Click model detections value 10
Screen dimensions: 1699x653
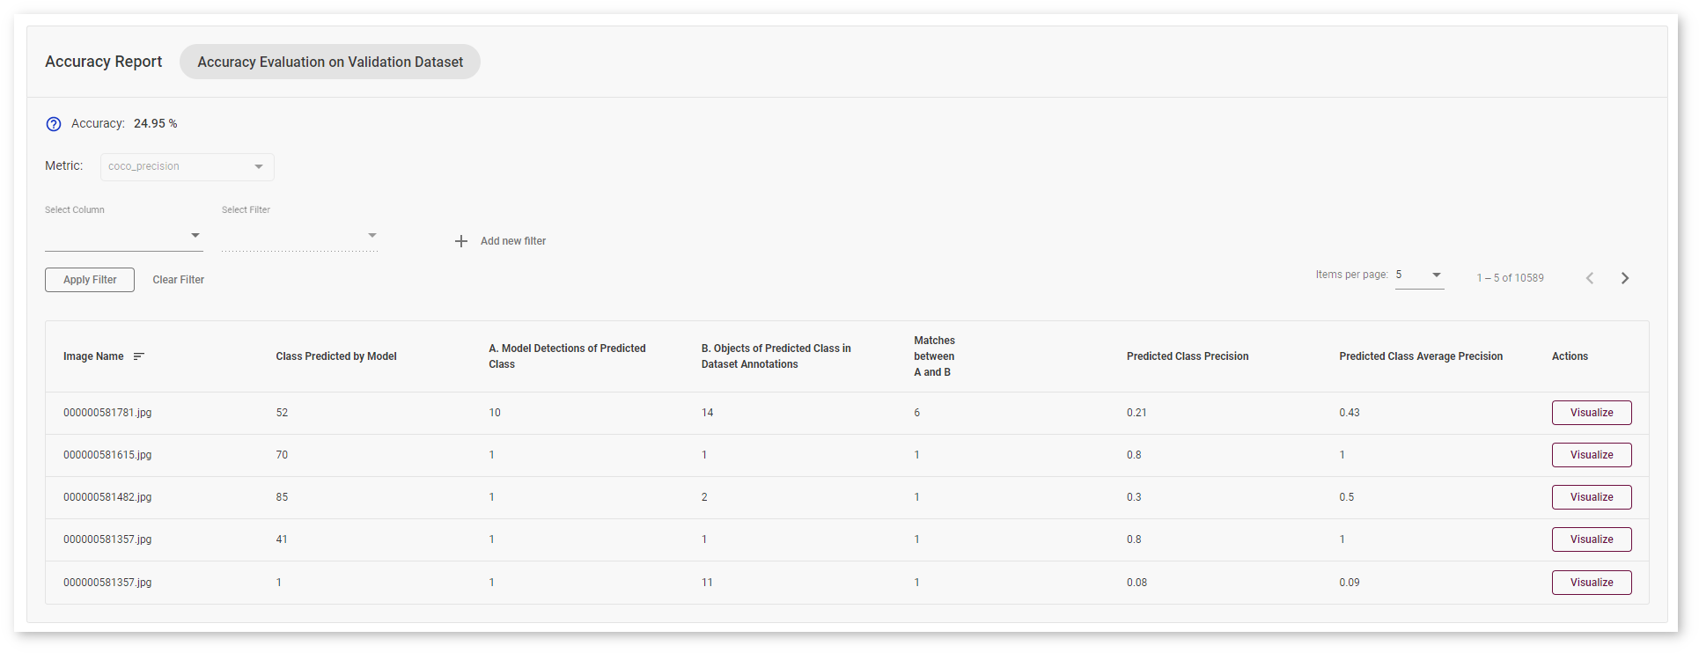pos(495,413)
